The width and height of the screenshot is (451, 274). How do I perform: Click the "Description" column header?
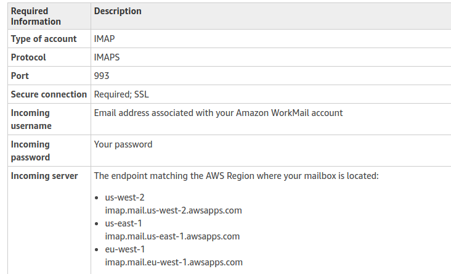[x=118, y=11]
